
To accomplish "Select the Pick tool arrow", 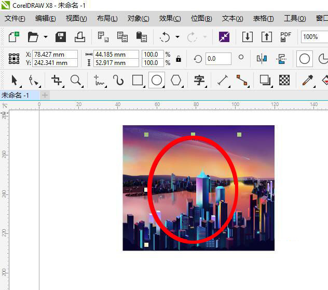I will point(15,80).
